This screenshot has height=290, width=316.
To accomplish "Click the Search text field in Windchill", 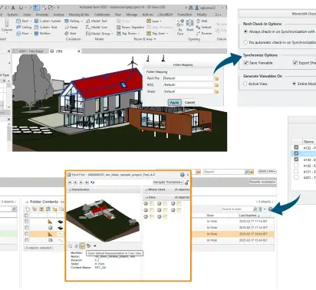I will (x=224, y=172).
